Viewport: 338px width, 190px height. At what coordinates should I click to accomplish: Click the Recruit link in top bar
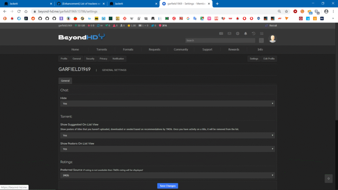(x=271, y=26)
